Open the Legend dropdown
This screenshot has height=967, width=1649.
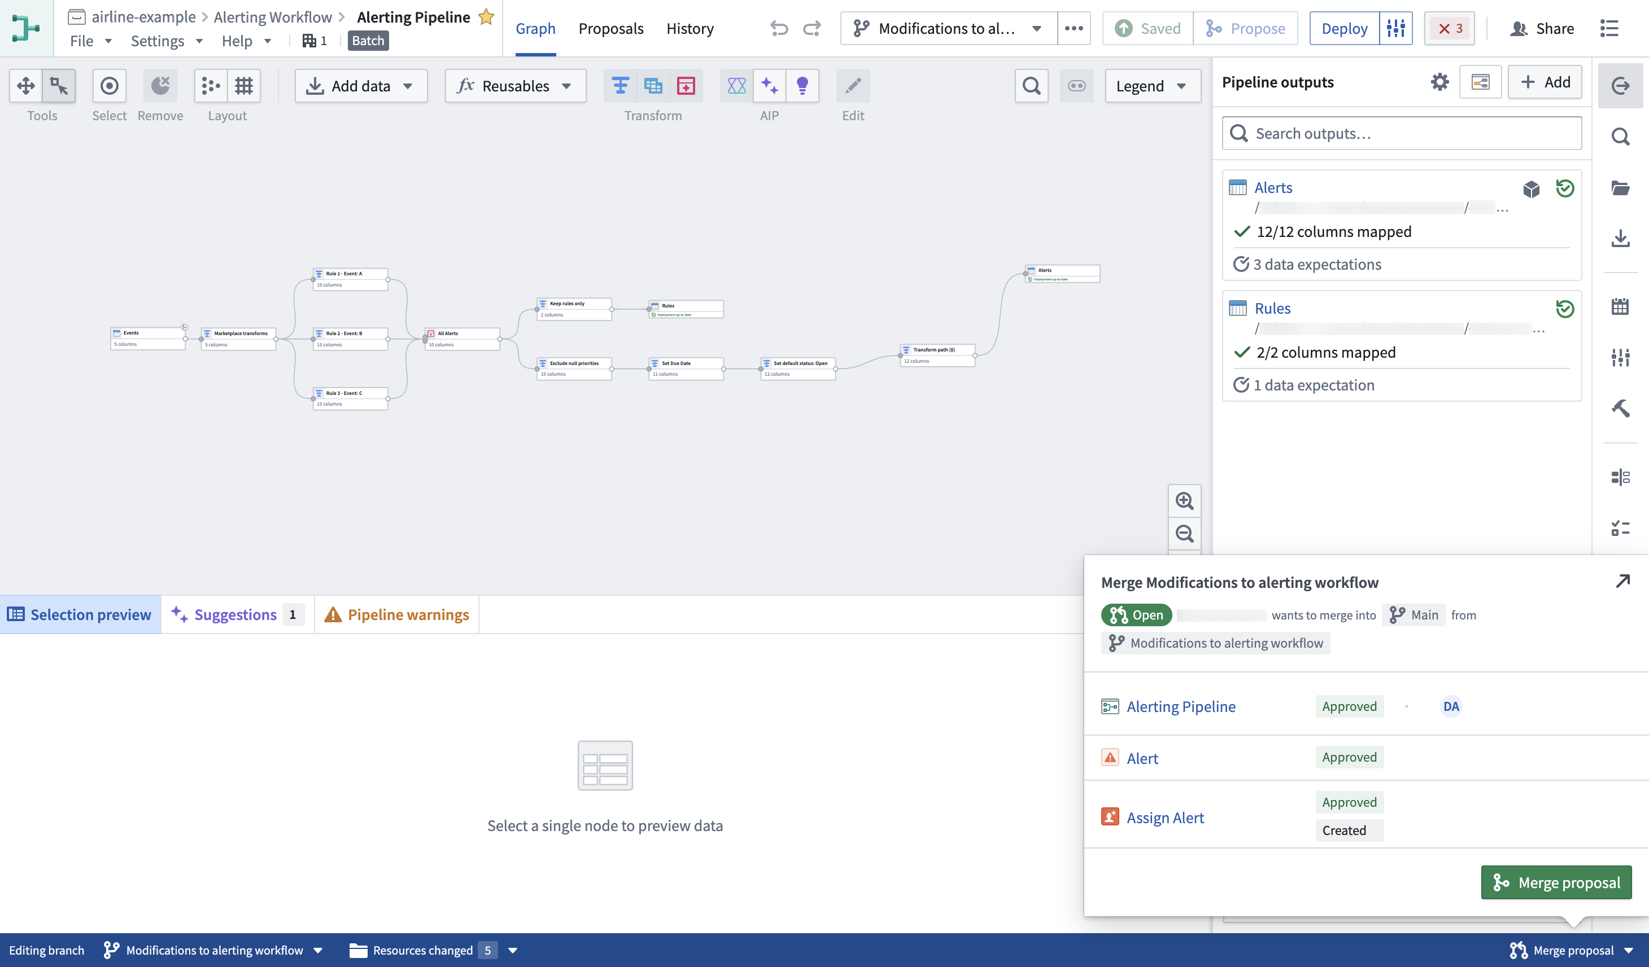click(x=1151, y=85)
